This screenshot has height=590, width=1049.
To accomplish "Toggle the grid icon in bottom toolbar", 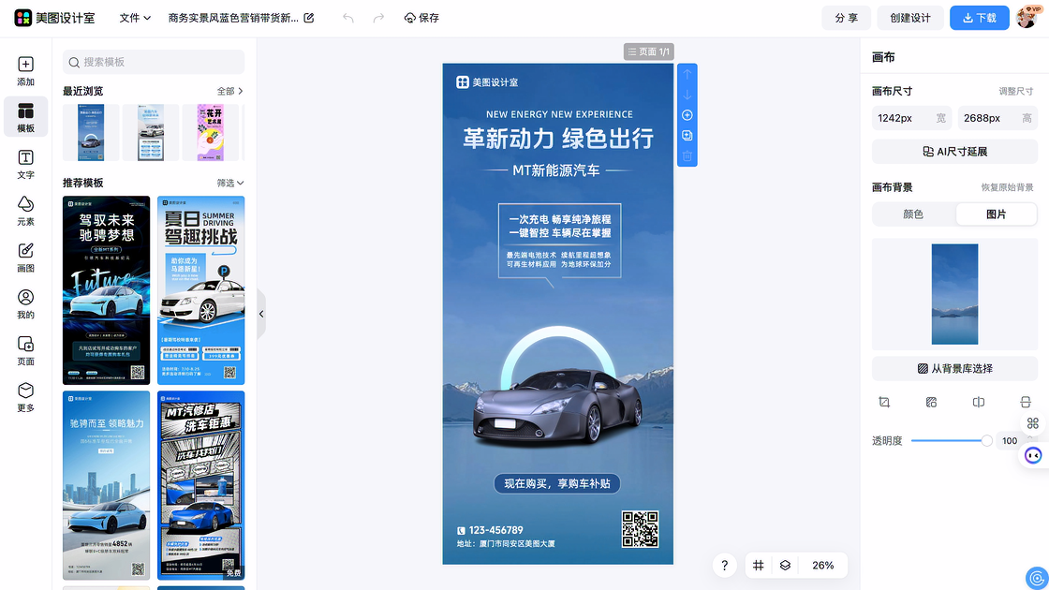I will point(759,566).
